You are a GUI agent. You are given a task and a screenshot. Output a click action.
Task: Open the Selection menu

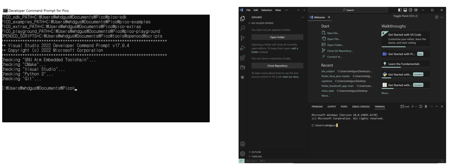pyautogui.click(x=267, y=10)
